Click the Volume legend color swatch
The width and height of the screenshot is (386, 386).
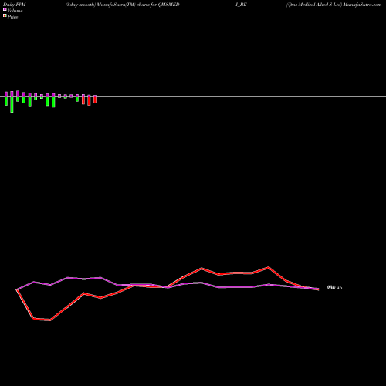pos(5,9)
